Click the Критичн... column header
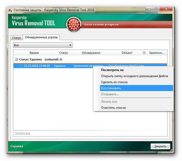The width and height of the screenshot is (182, 161). coord(156,53)
